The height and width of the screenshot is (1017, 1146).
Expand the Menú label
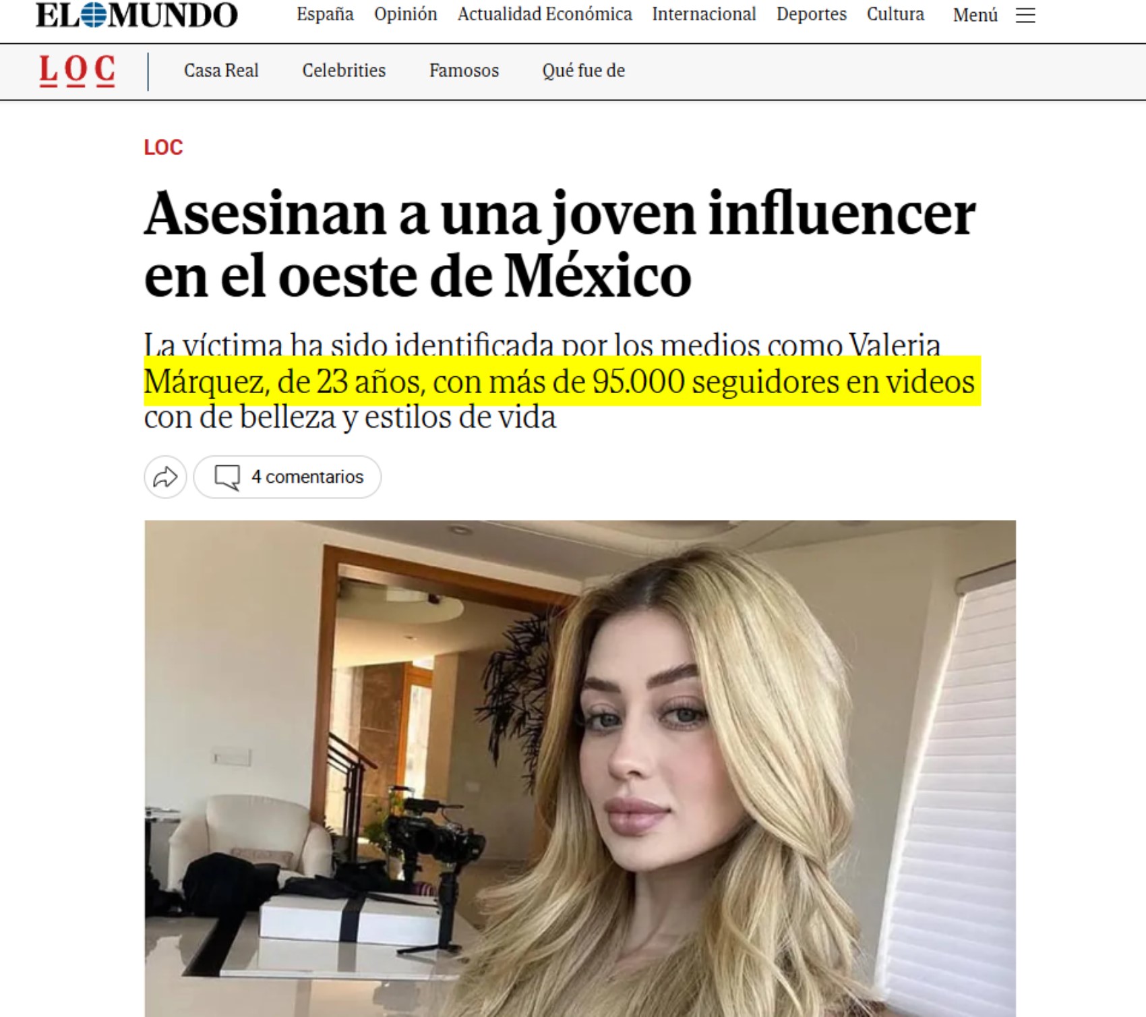(x=975, y=16)
